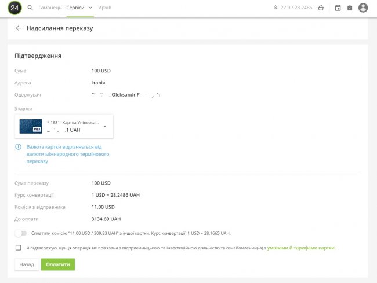Click the Privat24 logo icon

coord(14,8)
